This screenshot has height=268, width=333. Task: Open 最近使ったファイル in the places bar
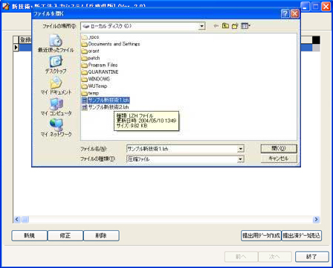coord(56,44)
